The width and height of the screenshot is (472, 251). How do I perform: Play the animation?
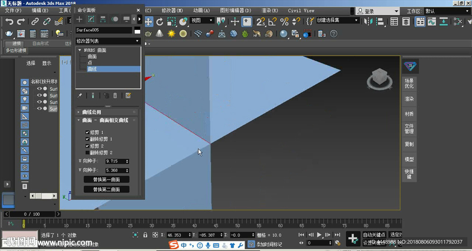click(319, 235)
